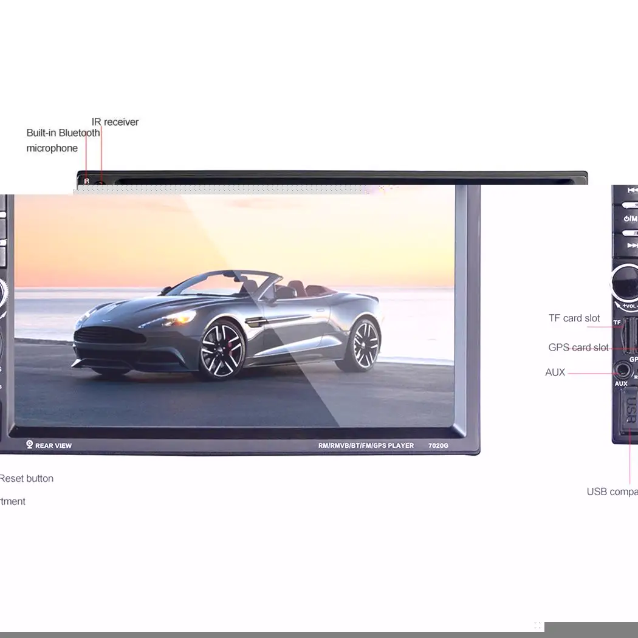Click the 'IR receiver' label

(115, 122)
